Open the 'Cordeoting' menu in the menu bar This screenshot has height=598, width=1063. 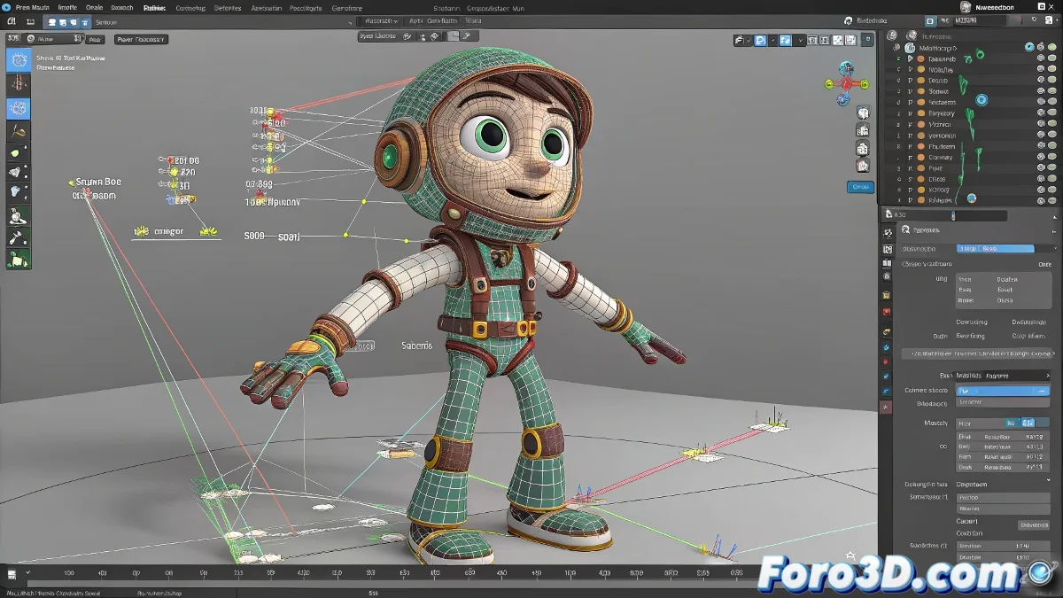[190, 7]
